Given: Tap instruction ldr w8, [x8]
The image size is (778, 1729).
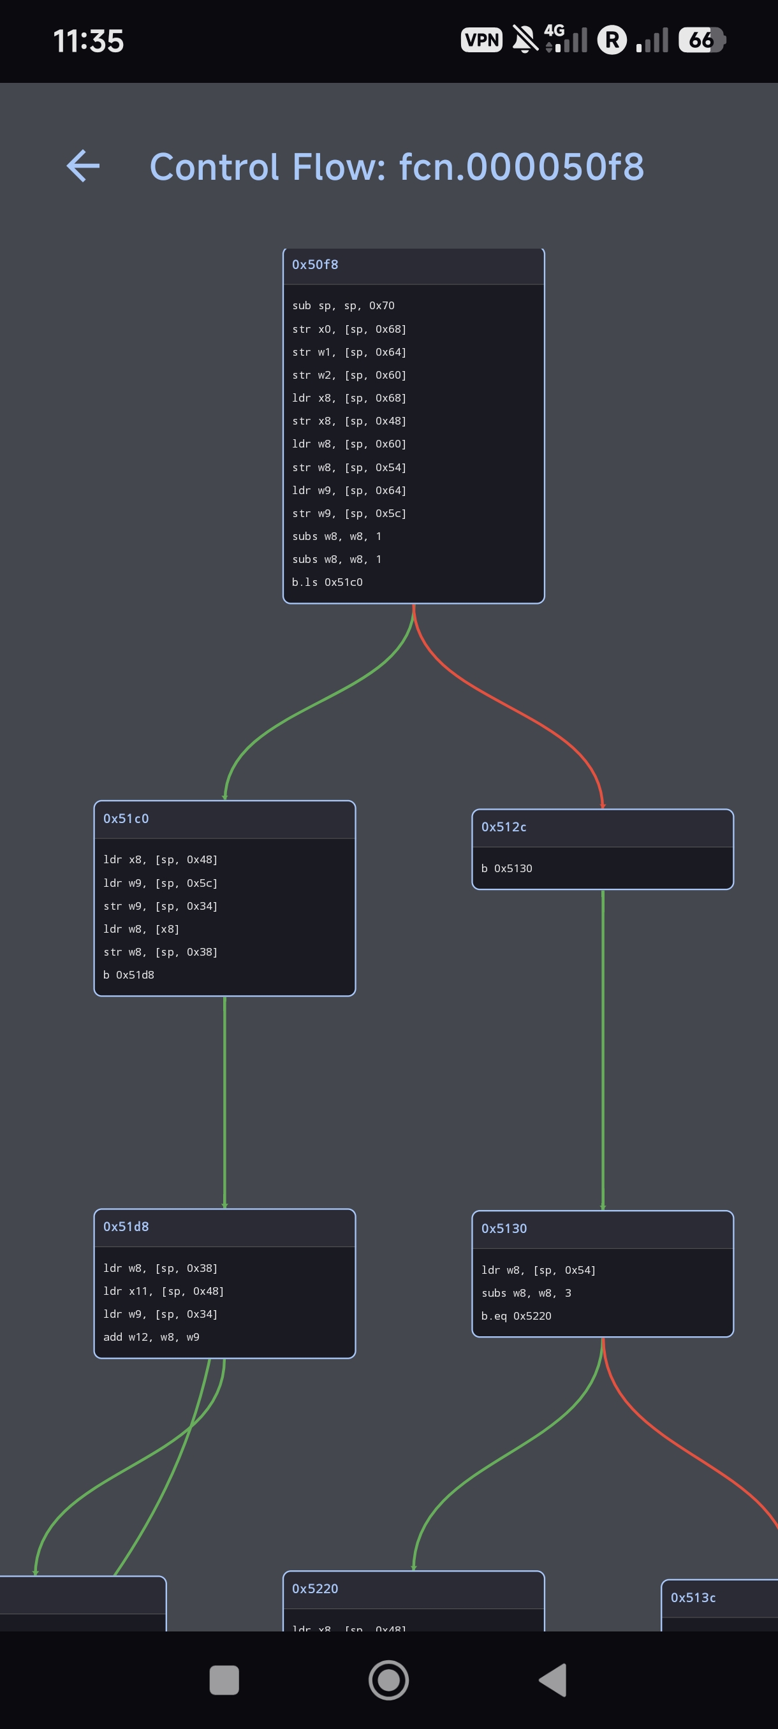Looking at the screenshot, I should [141, 929].
